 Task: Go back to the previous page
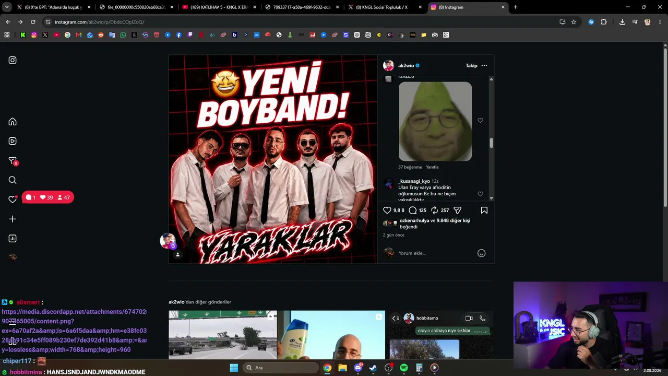[8, 22]
